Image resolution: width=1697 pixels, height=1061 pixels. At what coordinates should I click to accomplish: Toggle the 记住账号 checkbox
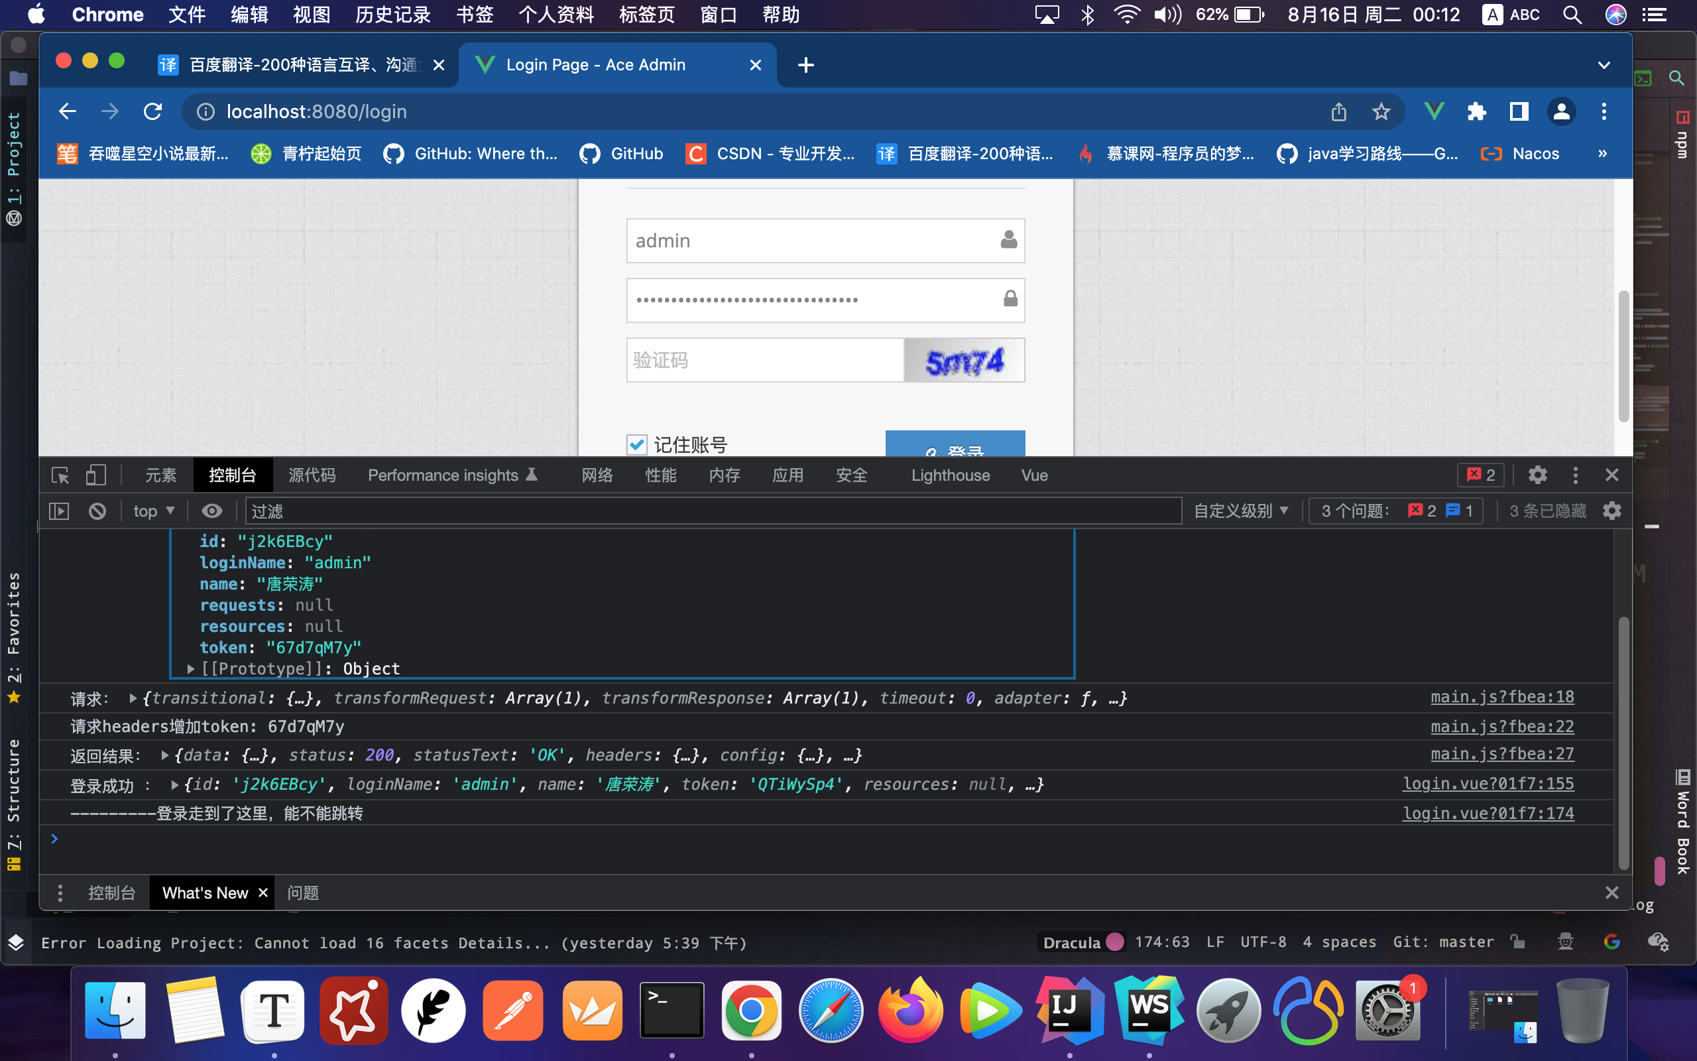[x=636, y=444]
